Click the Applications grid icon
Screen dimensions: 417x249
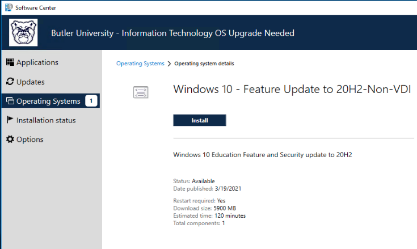[x=10, y=62]
